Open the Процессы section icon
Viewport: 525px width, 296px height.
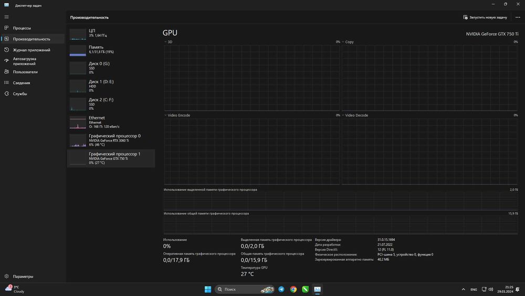click(x=6, y=28)
